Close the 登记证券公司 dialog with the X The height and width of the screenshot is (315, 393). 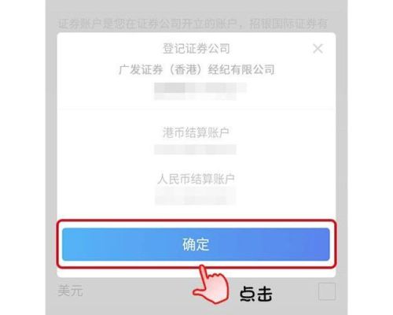click(x=318, y=49)
